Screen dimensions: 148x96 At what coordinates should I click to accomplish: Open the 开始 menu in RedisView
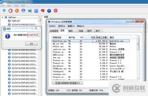coord(2,6)
